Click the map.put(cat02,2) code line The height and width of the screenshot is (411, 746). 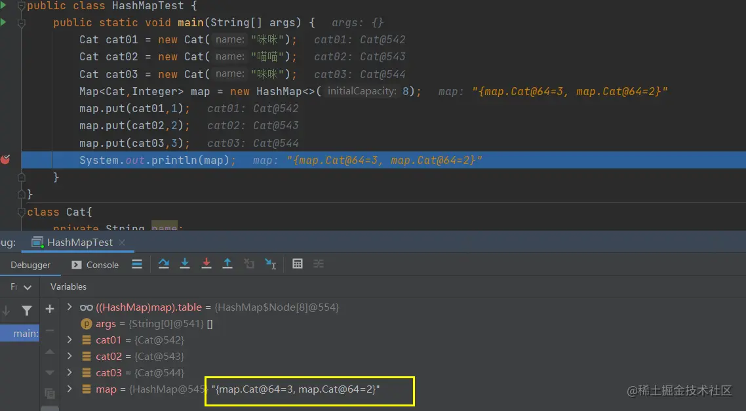pyautogui.click(x=134, y=126)
